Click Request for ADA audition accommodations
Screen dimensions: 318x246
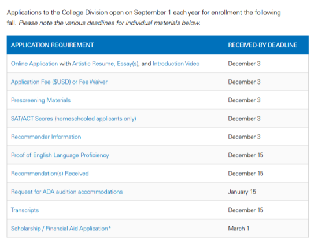point(66,192)
